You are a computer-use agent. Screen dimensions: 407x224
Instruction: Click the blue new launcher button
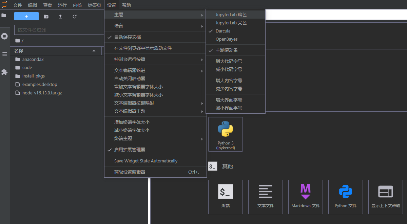[26, 16]
